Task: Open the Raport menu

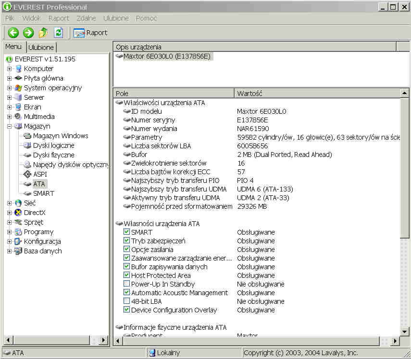Action: (59, 18)
